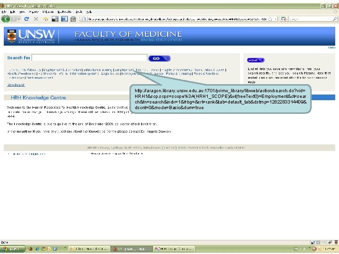Click the Help link below banner
Image resolution: width=339 pixels, height=254 pixels.
coord(332,48)
